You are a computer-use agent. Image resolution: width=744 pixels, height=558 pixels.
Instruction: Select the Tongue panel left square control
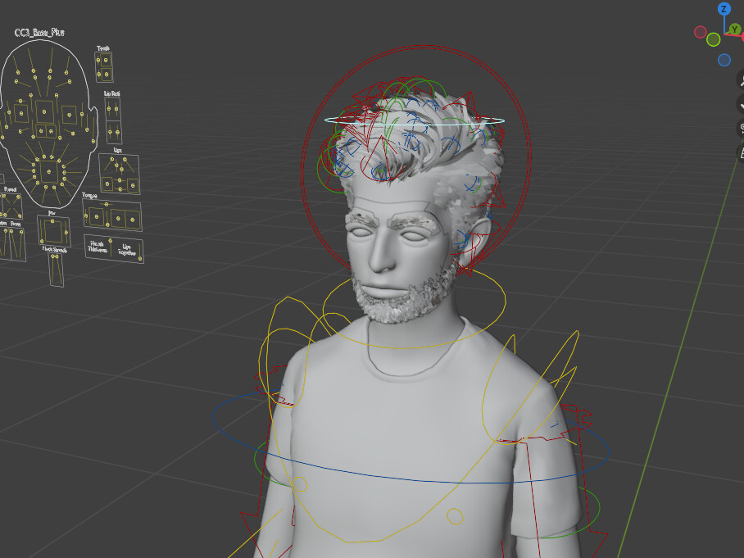pyautogui.click(x=97, y=216)
